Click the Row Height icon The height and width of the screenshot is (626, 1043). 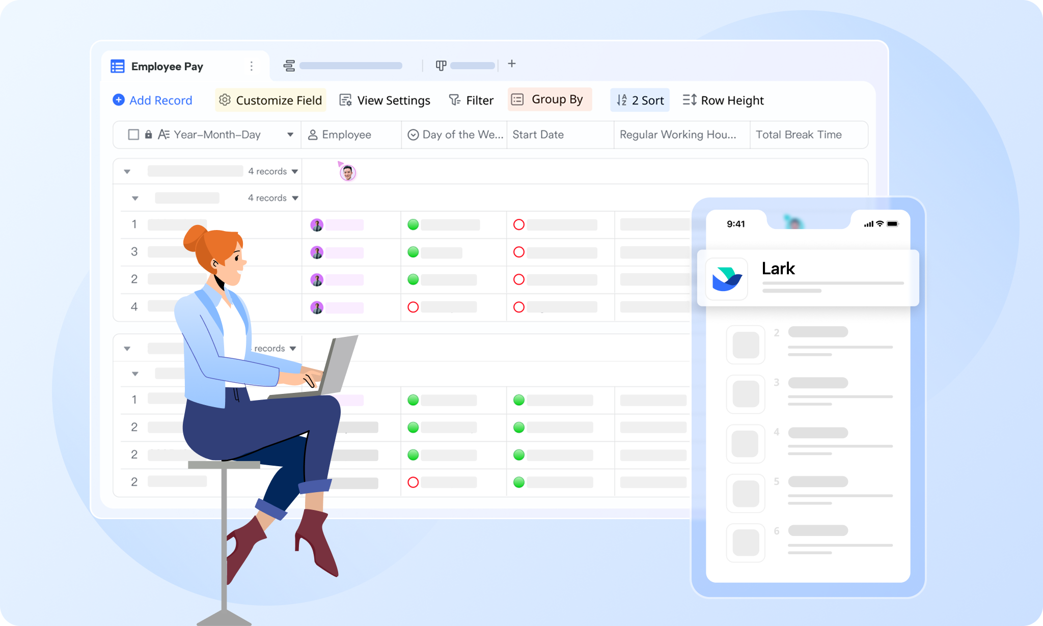pos(690,100)
